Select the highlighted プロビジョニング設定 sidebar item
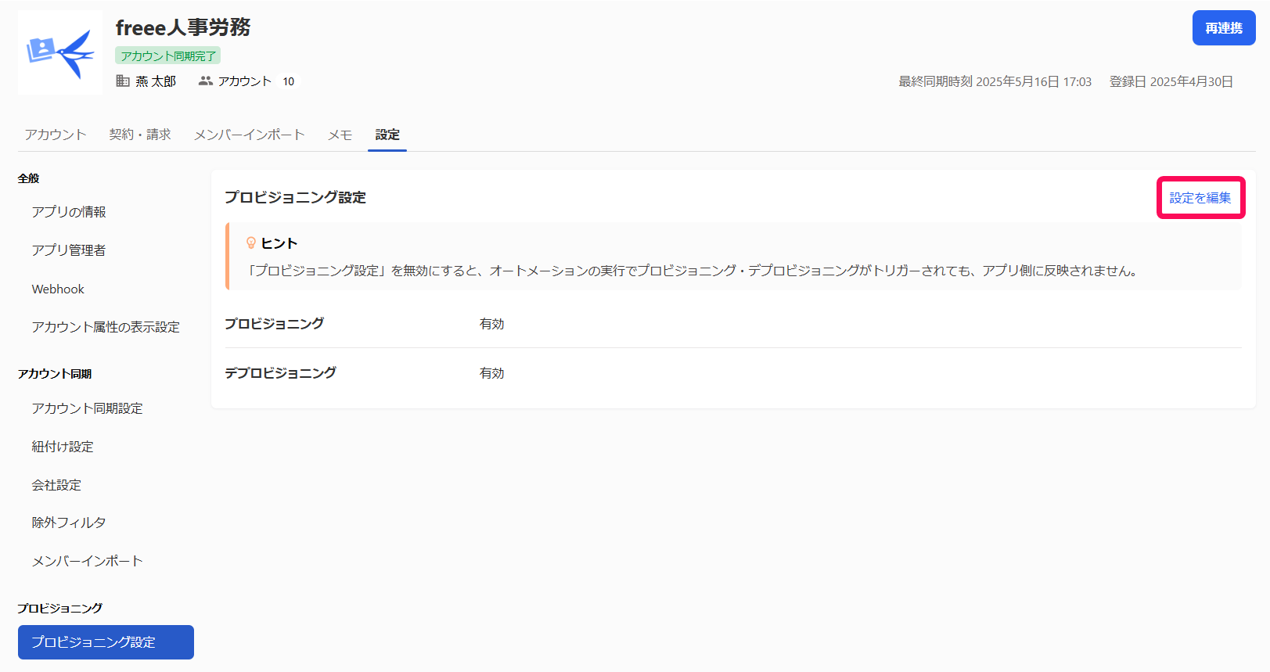This screenshot has width=1270, height=672. tap(106, 642)
